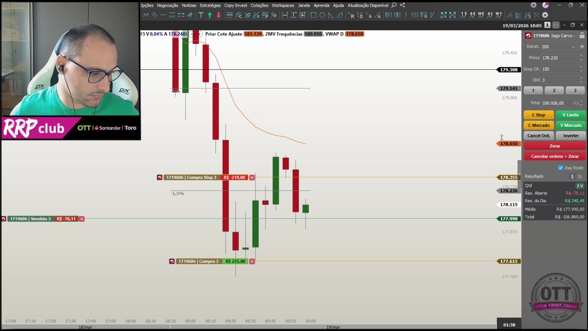Place a red down arrow marker
The height and width of the screenshot is (331, 588).
[x=219, y=15]
